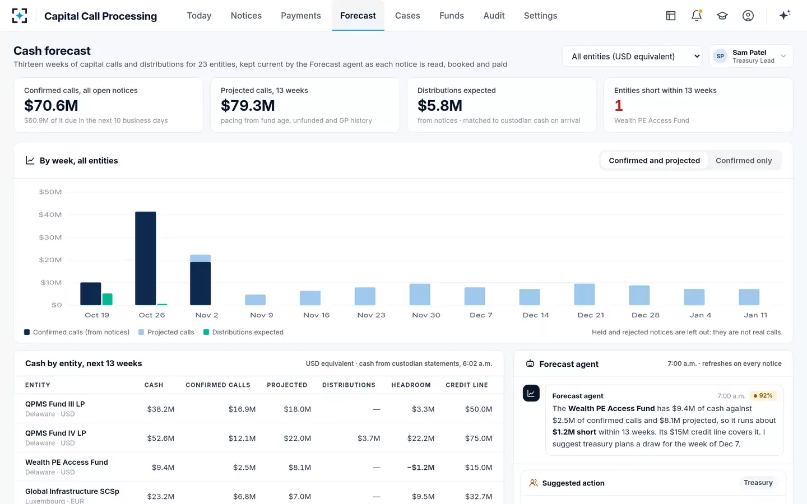The height and width of the screenshot is (504, 807).
Task: Switch chart to Confirmed only
Action: [744, 161]
